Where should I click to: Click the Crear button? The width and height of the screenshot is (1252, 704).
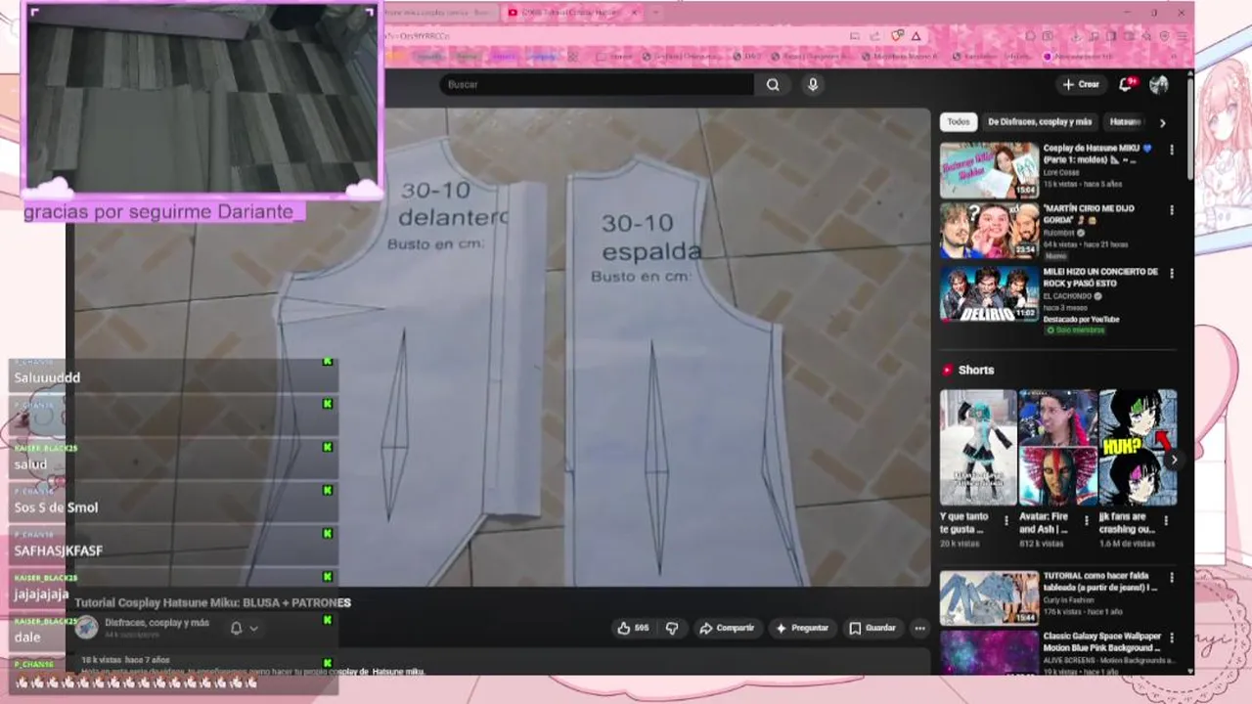coord(1081,84)
